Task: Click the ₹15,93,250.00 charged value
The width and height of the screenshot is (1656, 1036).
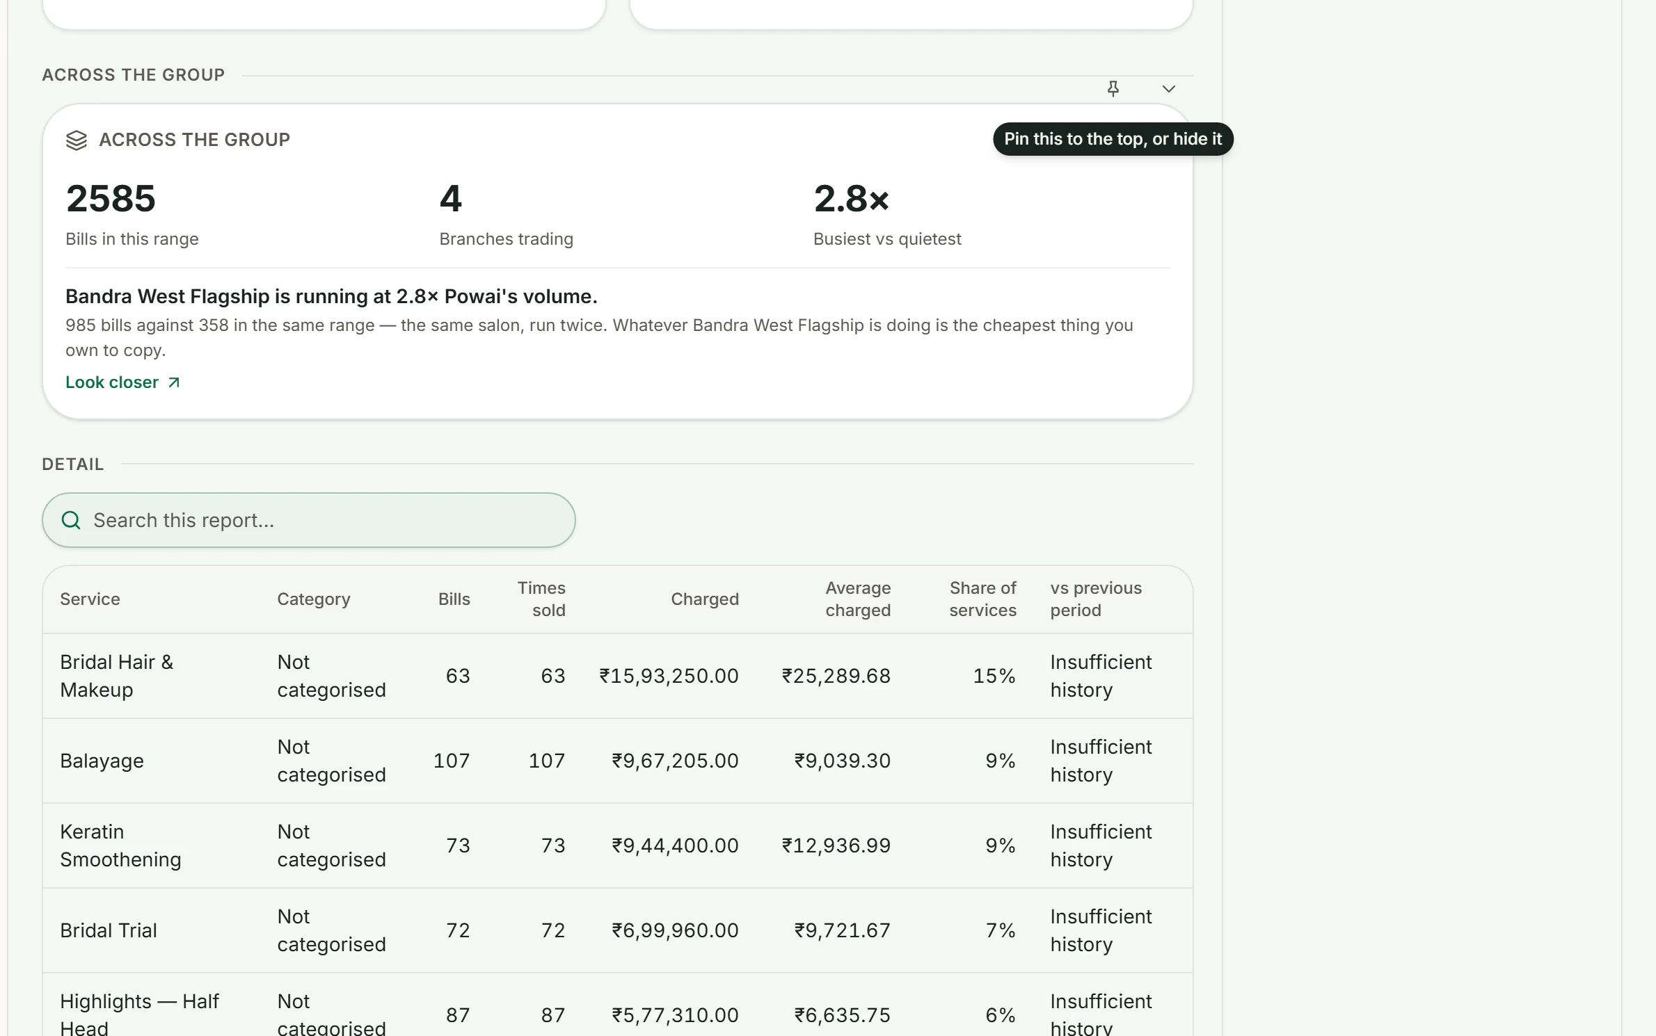Action: pos(669,676)
